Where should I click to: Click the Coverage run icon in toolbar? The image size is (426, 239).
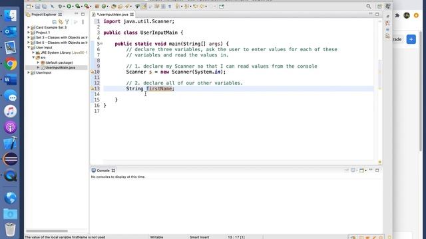(x=78, y=6)
